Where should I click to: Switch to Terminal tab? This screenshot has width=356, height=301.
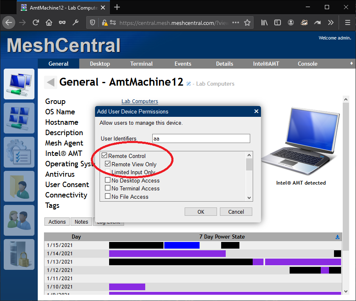click(x=141, y=64)
